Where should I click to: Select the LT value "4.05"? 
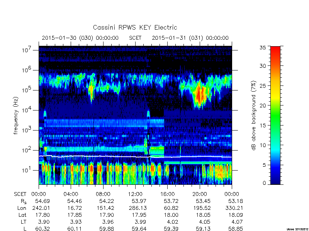coord(205,222)
